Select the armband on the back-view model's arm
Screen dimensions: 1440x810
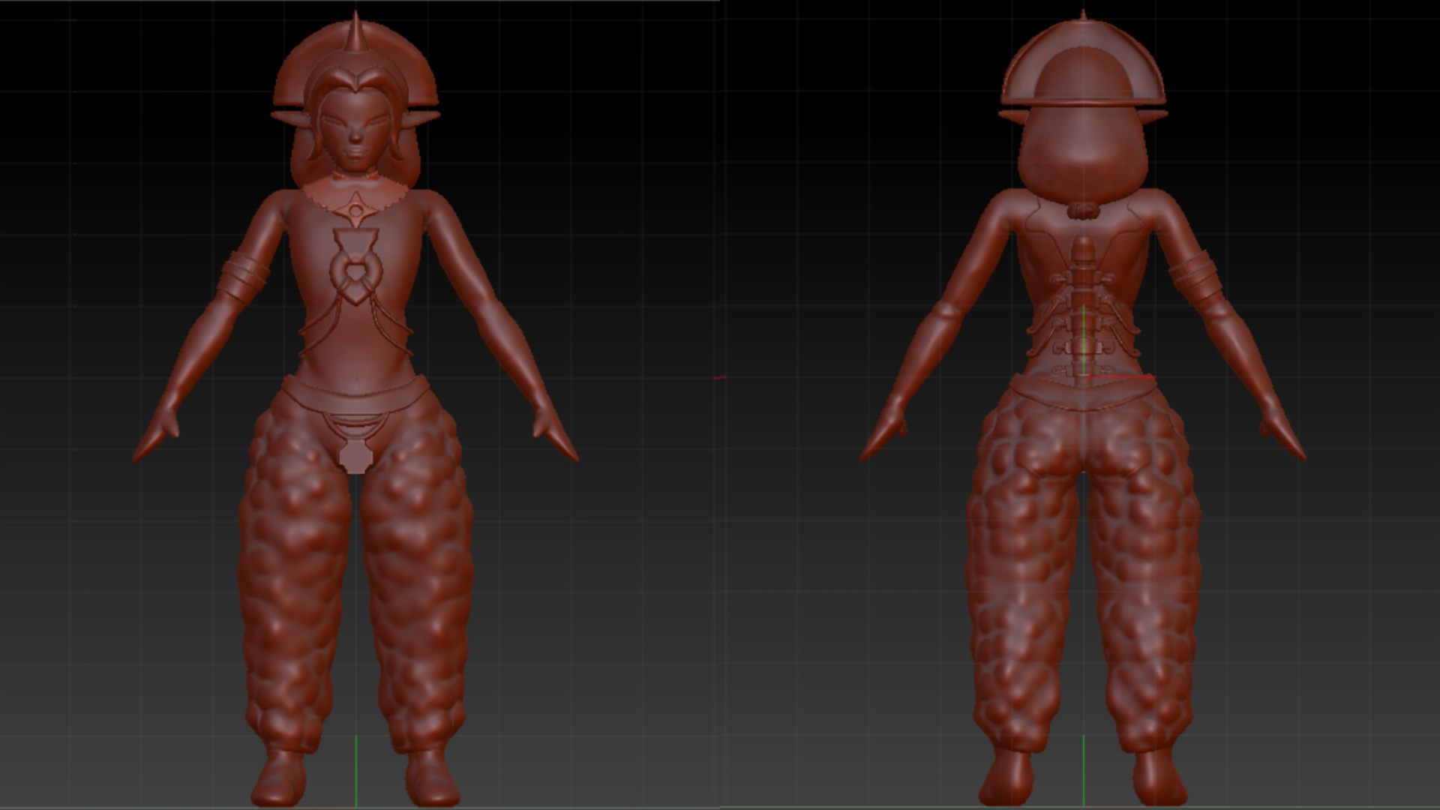pyautogui.click(x=1196, y=276)
